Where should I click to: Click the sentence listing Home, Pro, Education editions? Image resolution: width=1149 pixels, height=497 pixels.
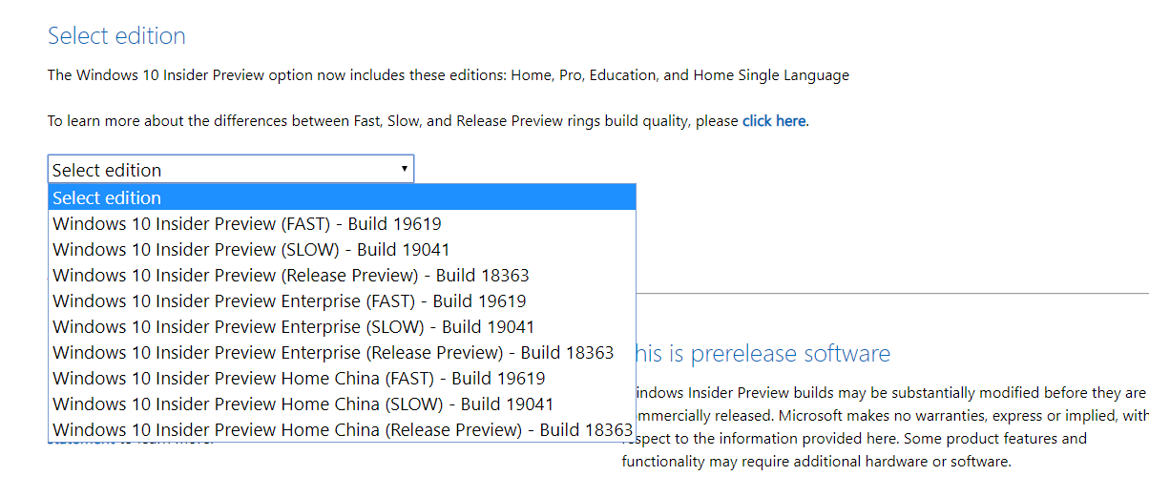[448, 75]
